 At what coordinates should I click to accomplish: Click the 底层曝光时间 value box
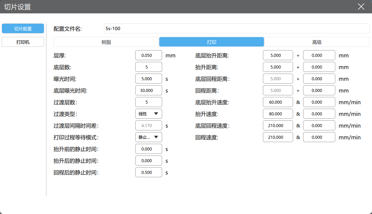click(x=148, y=91)
